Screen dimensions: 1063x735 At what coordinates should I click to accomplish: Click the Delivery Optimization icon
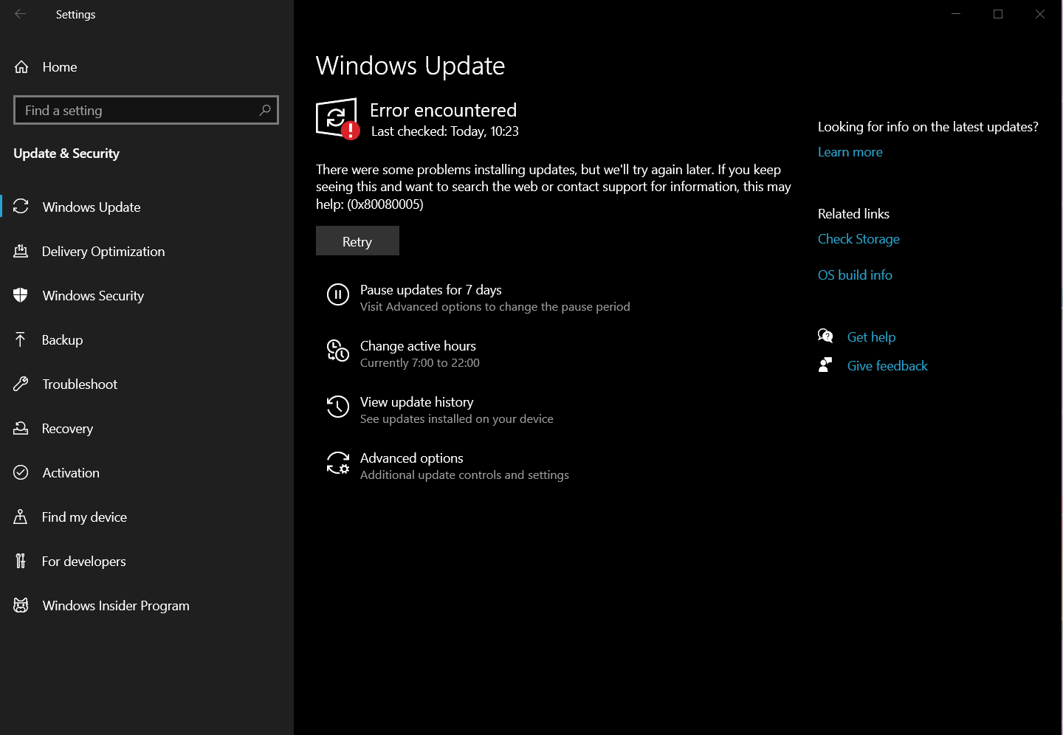tap(21, 251)
